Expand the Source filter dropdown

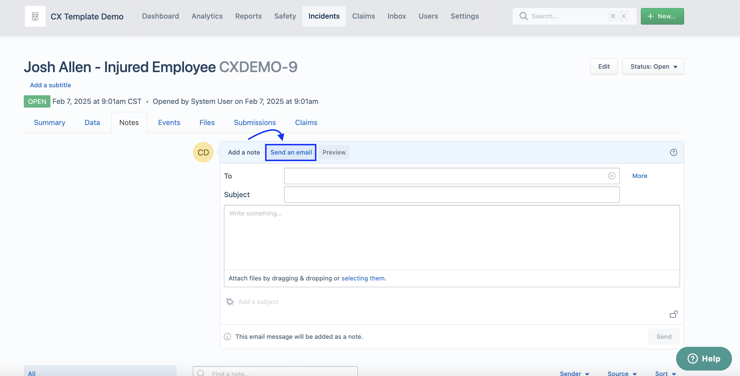coord(622,373)
